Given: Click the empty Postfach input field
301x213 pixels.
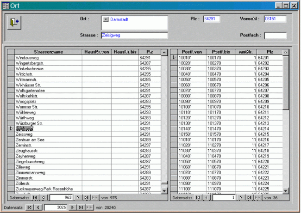Looking at the screenshot, I should (x=275, y=35).
